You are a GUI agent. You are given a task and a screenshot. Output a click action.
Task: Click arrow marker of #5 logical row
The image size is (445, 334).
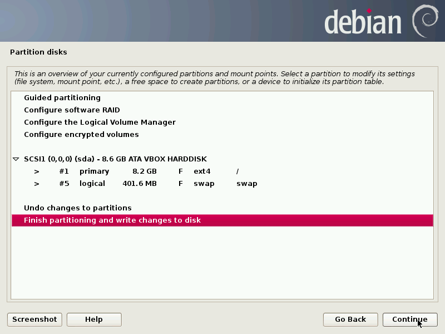pos(37,184)
